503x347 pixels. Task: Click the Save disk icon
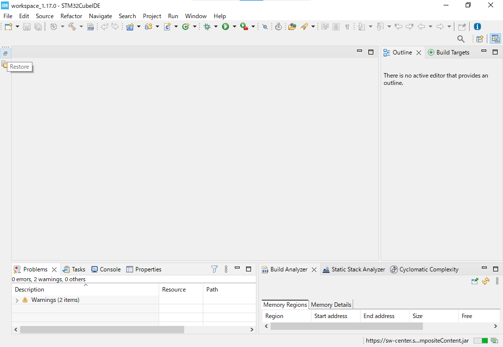(27, 27)
